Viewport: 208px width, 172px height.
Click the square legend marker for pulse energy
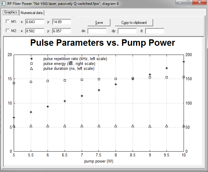point(31,64)
